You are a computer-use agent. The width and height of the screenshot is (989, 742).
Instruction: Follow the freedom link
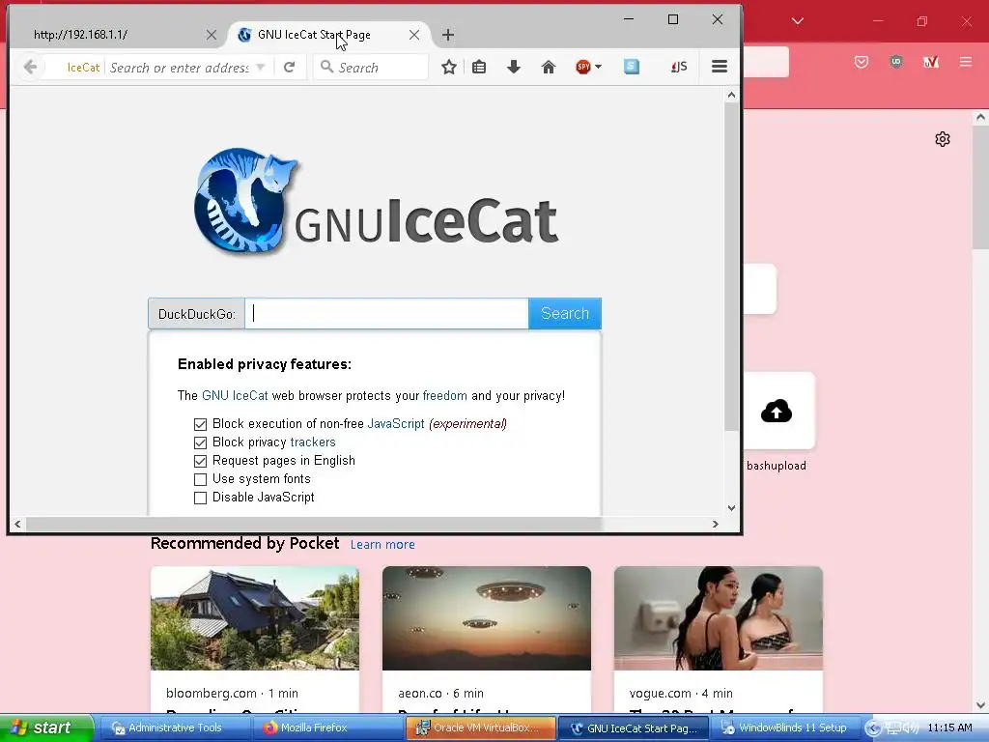point(444,395)
